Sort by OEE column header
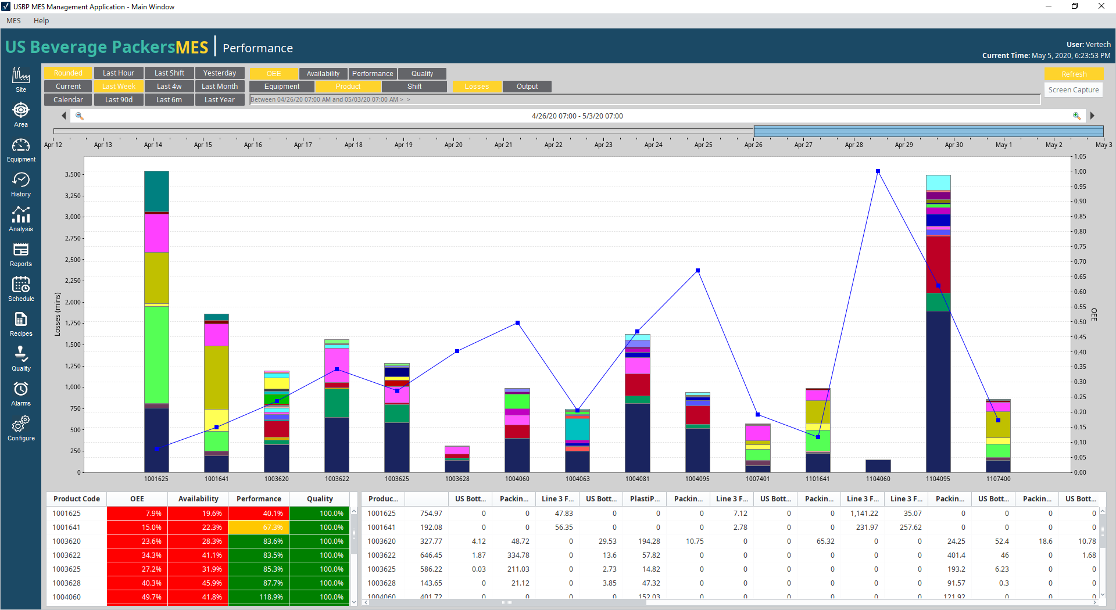This screenshot has height=610, width=1116. 137,499
